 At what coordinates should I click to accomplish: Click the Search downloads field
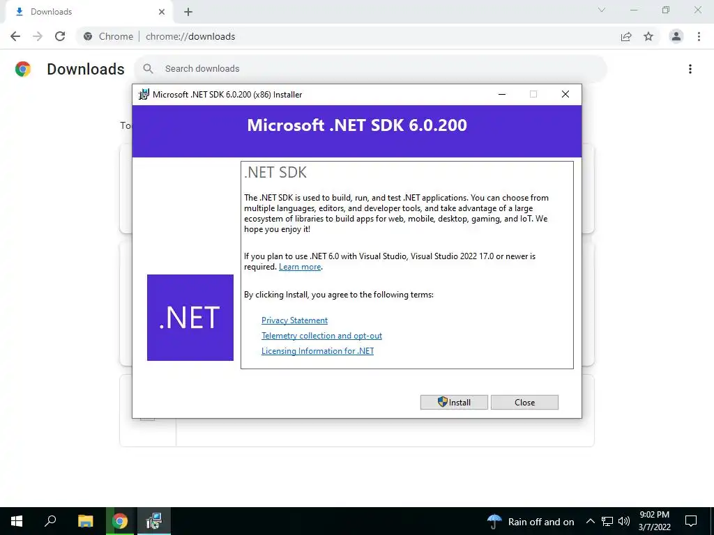[x=371, y=69]
